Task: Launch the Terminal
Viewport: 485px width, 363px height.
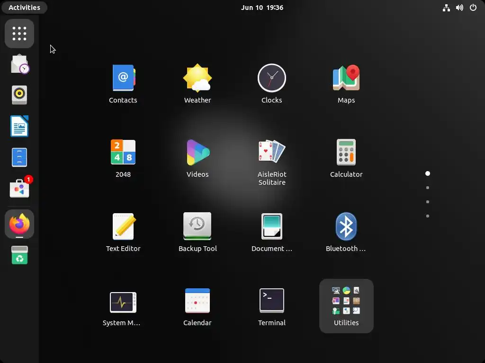Action: 271,306
